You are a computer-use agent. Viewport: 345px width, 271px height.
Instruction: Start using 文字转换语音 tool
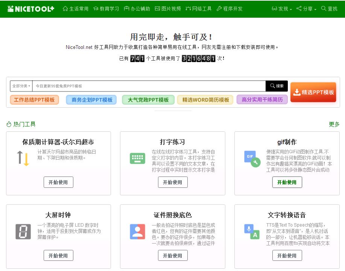(x=287, y=255)
